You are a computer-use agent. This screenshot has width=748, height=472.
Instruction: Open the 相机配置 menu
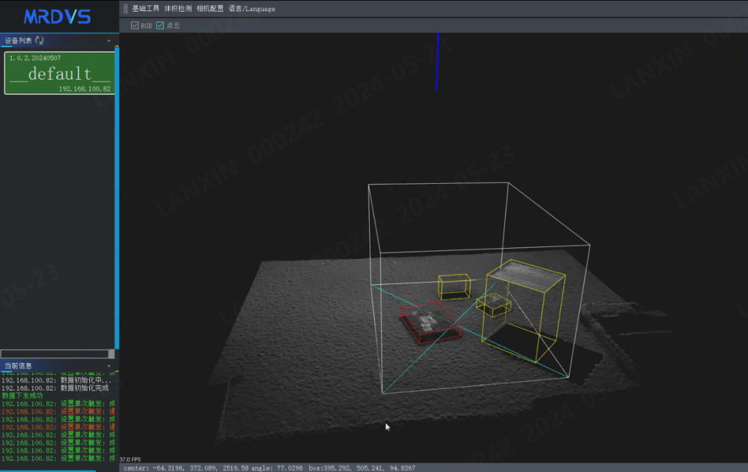click(210, 9)
